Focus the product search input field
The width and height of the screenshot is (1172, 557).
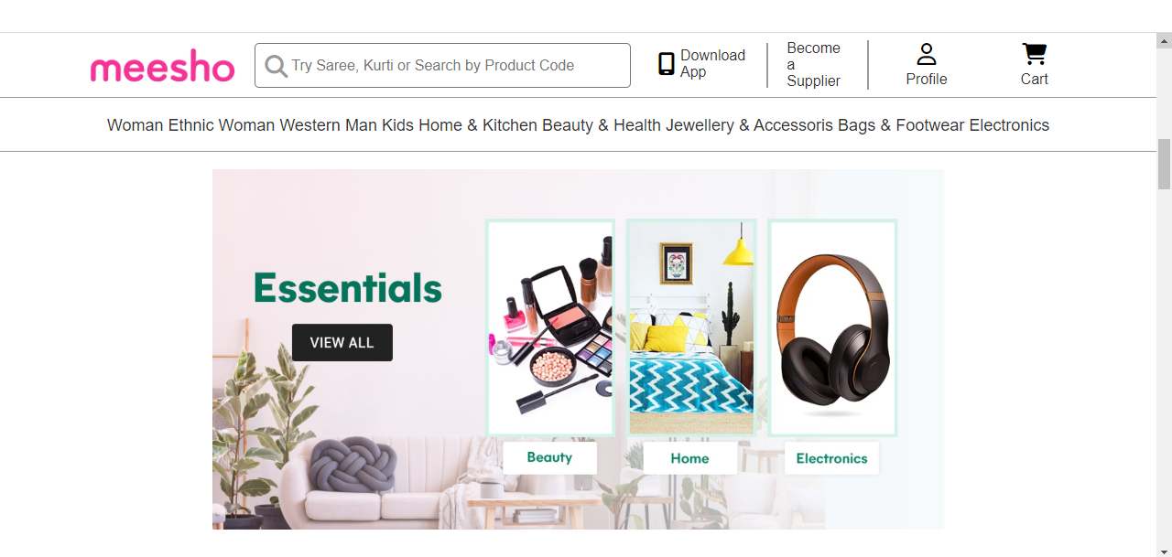pyautogui.click(x=442, y=66)
